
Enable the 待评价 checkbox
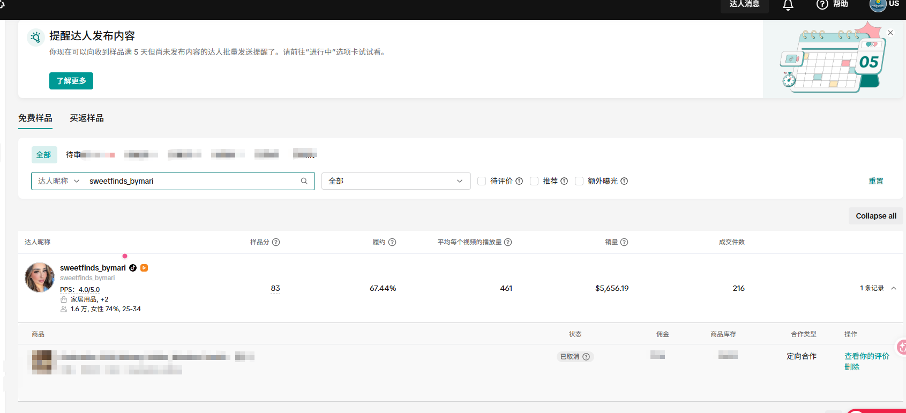pyautogui.click(x=482, y=181)
